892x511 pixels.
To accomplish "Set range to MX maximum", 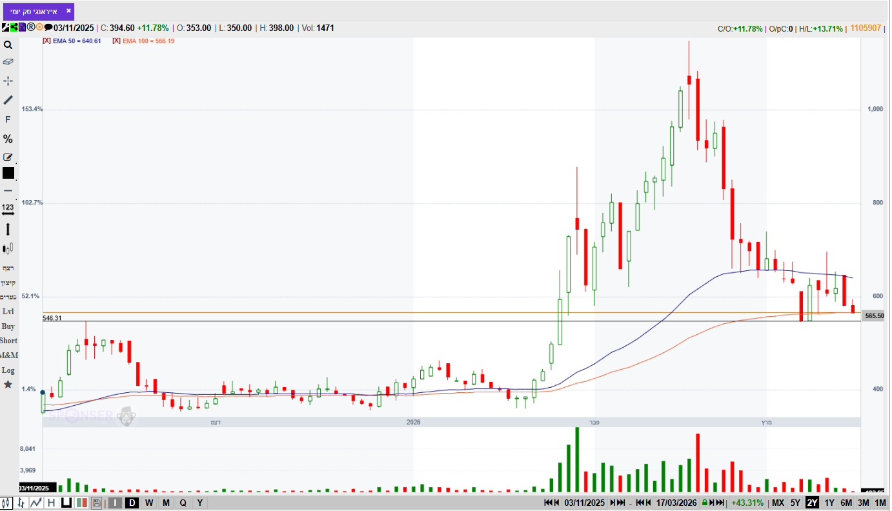I will 778,503.
